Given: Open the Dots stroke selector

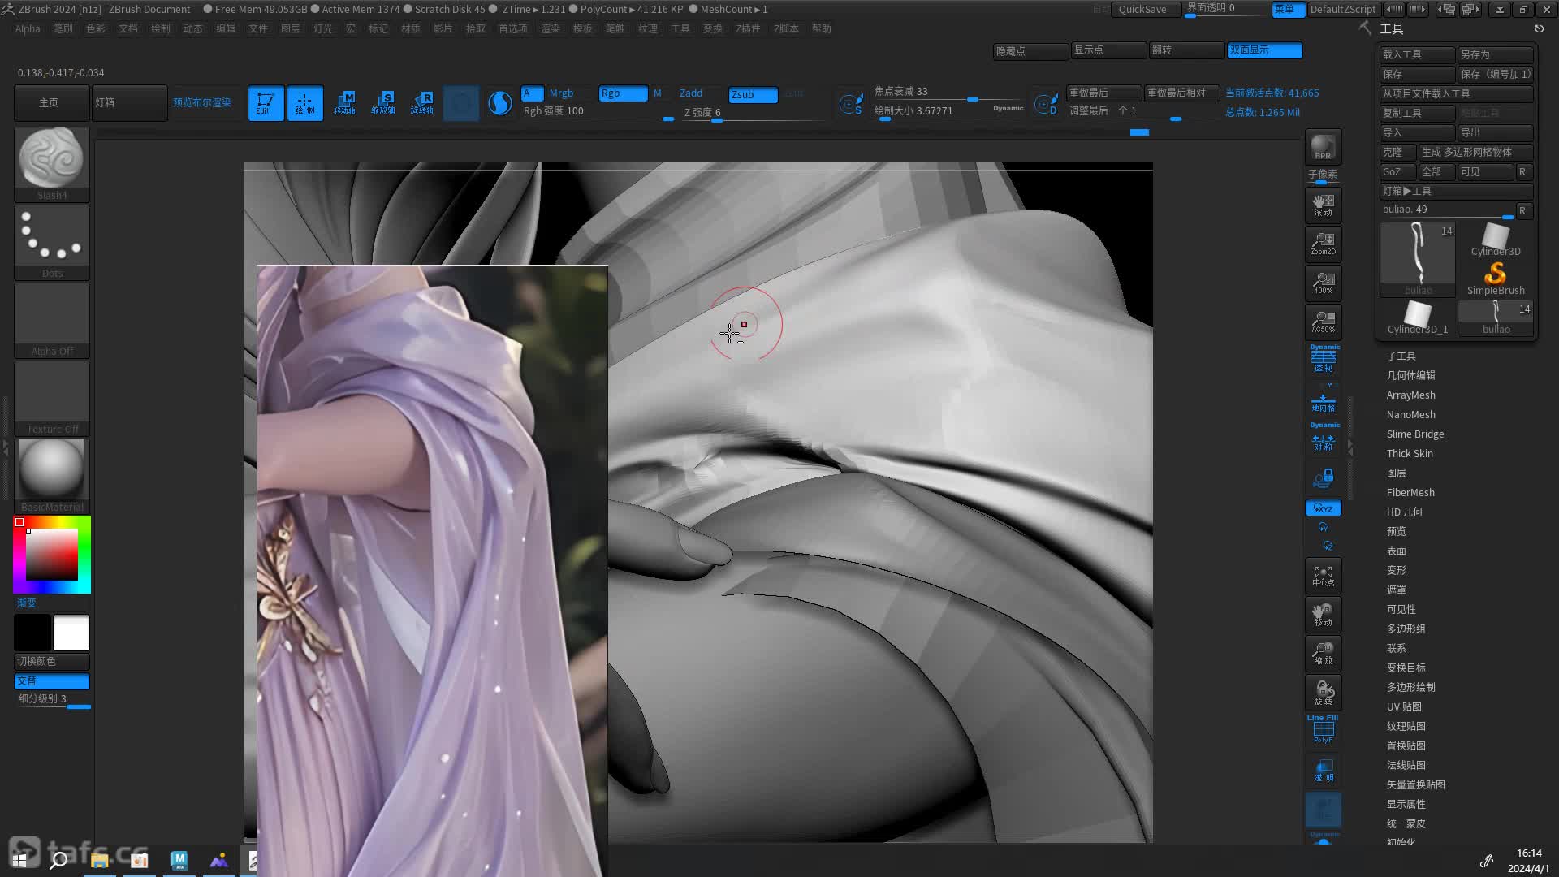Looking at the screenshot, I should click(52, 242).
